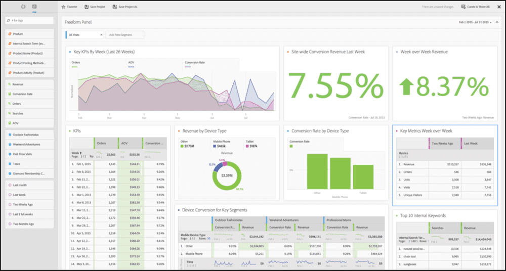The width and height of the screenshot is (506, 271).
Task: Select the Orders metric component
Action: pos(29,104)
